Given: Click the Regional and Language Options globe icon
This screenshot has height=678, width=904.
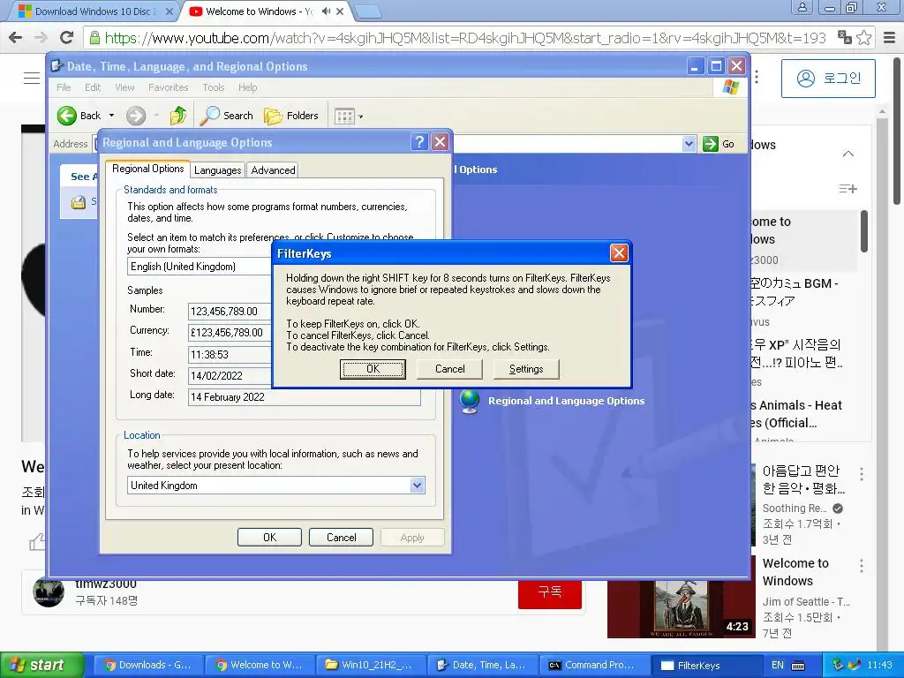Looking at the screenshot, I should [470, 401].
